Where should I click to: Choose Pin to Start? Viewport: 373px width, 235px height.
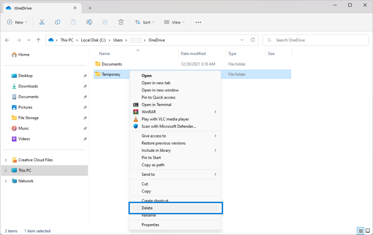(x=175, y=158)
